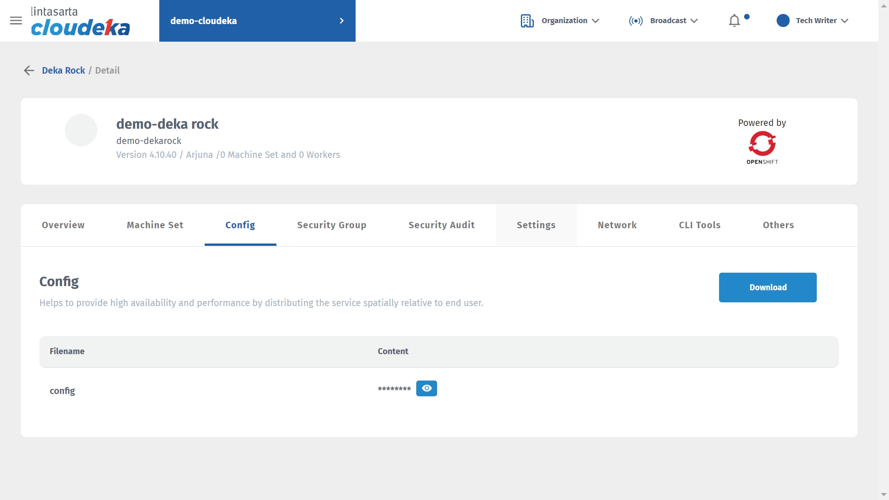Open the CLI Tools tab

coord(700,225)
